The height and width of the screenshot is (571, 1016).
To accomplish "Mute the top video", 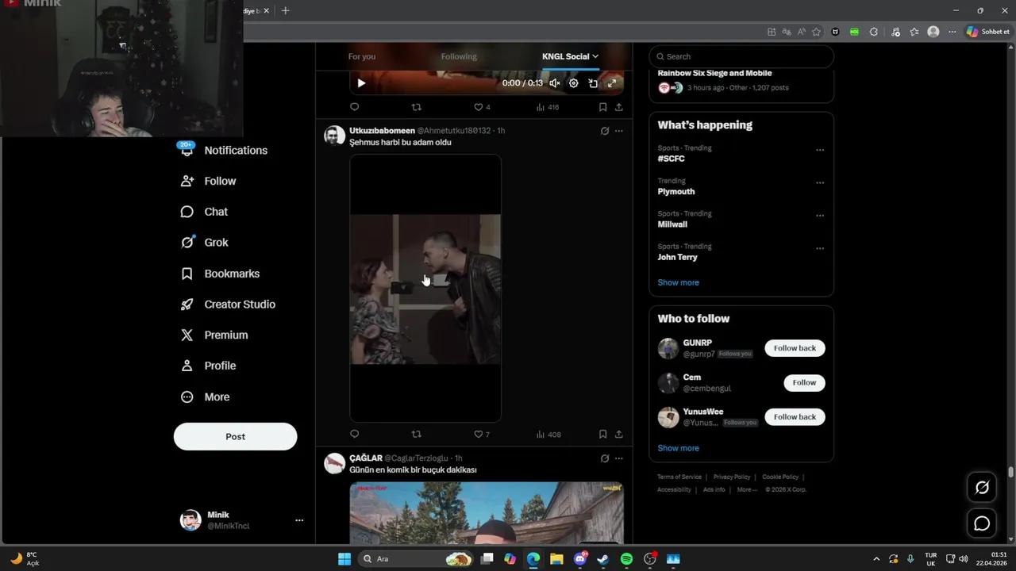I will point(554,82).
